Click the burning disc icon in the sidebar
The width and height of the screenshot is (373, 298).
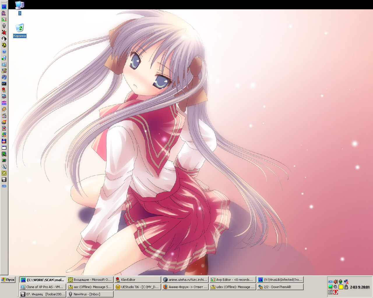[4, 122]
